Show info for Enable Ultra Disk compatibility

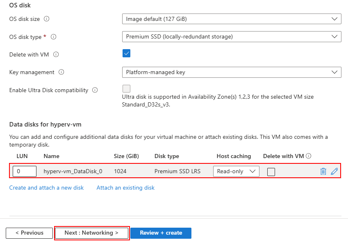point(95,90)
